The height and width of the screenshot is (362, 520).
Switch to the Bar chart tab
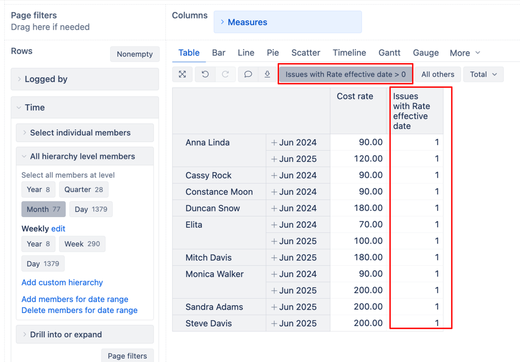point(218,53)
